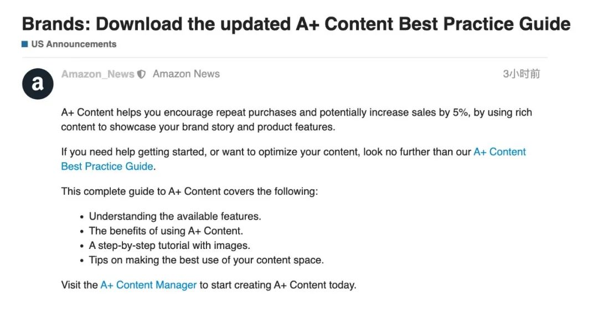This screenshot has width=598, height=312.
Task: Open the US Announcements category
Action: [73, 44]
